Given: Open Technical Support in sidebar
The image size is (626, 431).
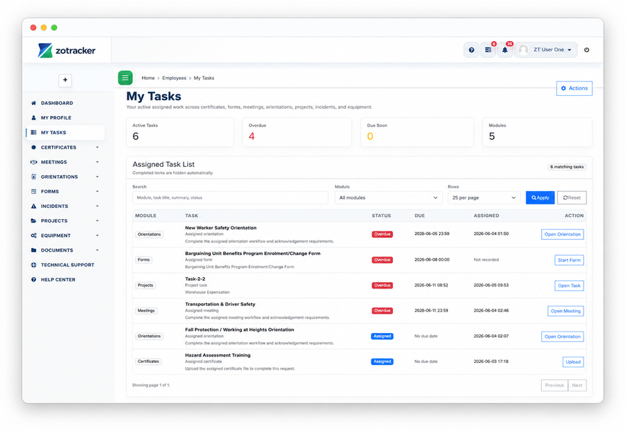Looking at the screenshot, I should 67,265.
